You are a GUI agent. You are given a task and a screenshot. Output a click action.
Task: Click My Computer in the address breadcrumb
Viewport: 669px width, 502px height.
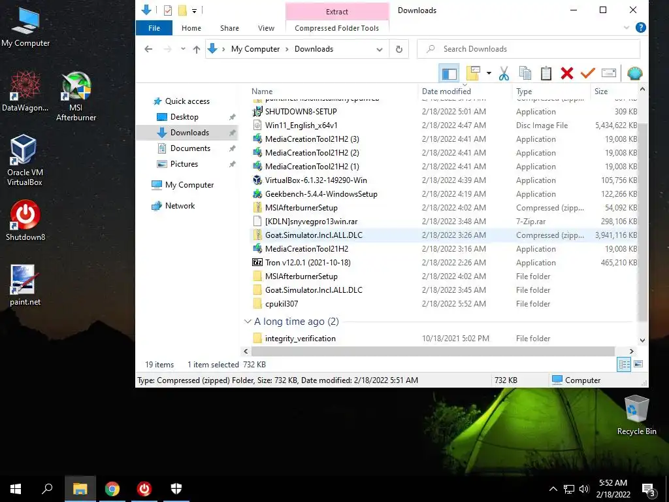[x=255, y=49]
